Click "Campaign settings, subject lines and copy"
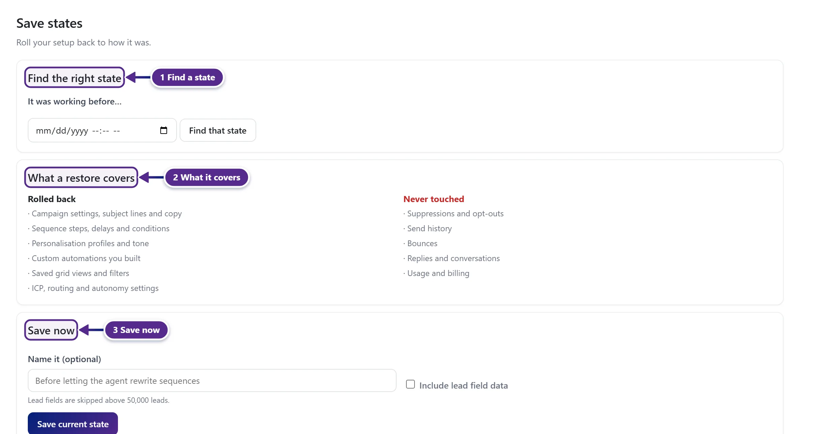The height and width of the screenshot is (434, 827). (105, 214)
